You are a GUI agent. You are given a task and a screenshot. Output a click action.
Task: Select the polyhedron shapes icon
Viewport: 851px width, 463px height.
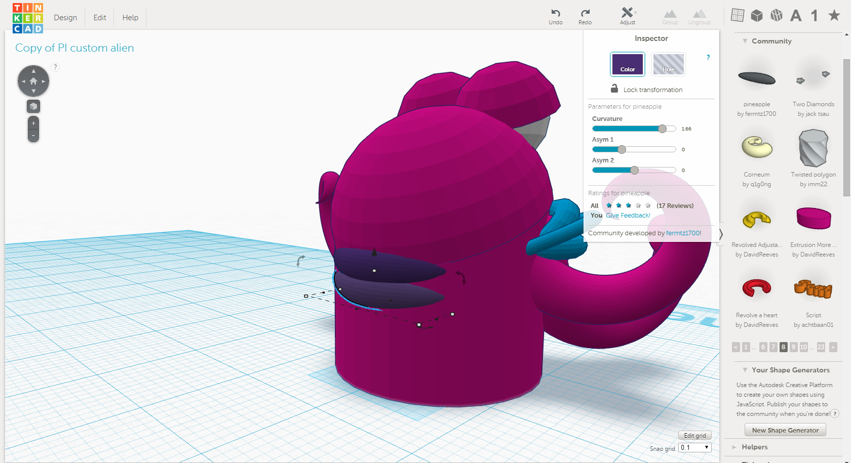(x=777, y=16)
